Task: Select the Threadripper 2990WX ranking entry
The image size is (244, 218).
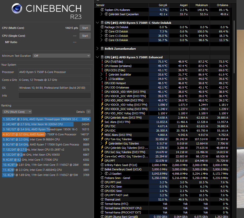Action: tap(46, 119)
